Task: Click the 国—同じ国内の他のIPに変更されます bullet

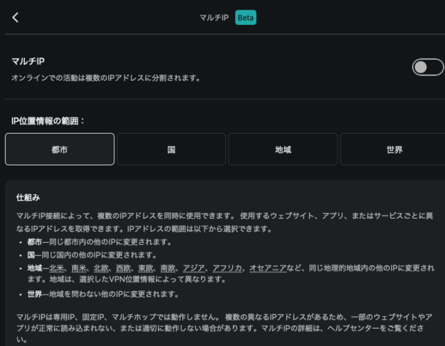Action: coord(91,255)
